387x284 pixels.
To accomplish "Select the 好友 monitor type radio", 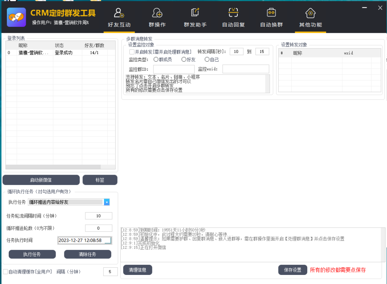I will (184, 59).
